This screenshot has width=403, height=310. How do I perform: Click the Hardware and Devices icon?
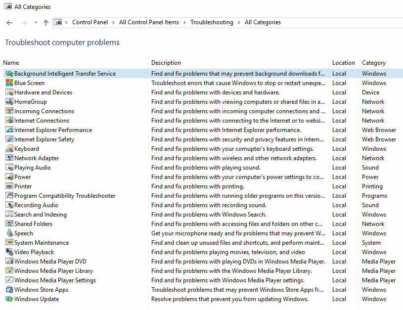click(9, 92)
